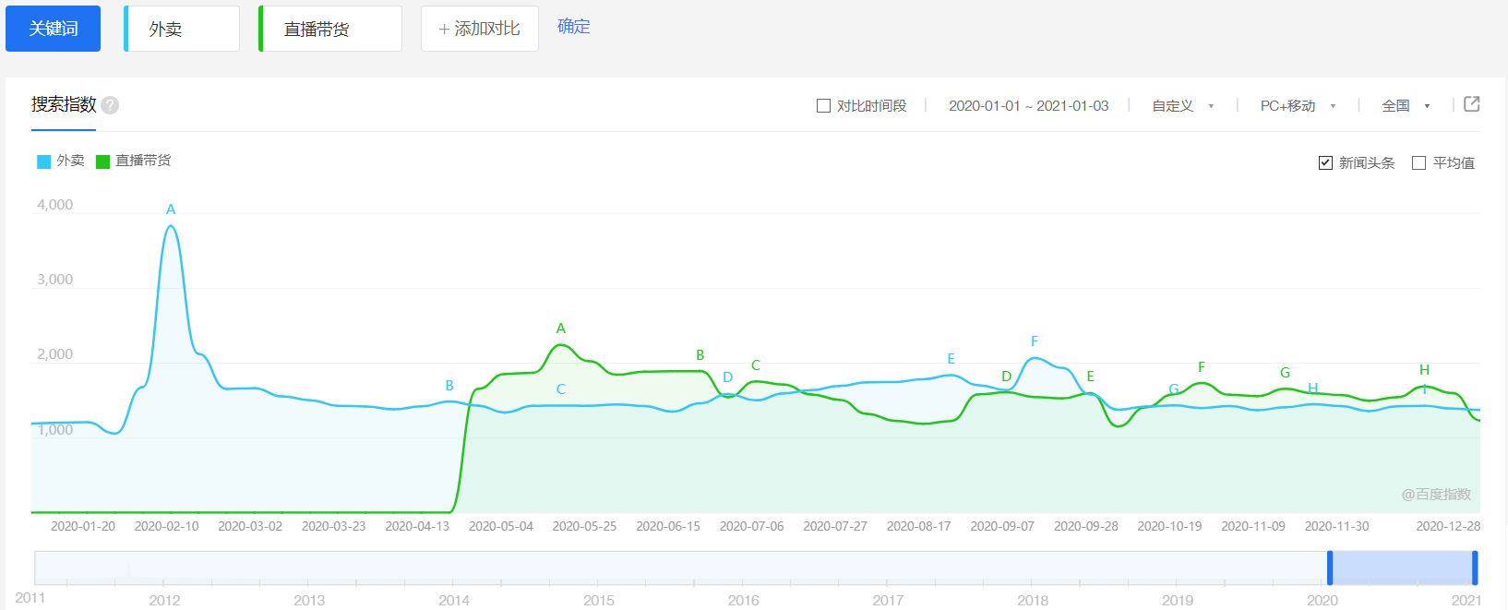Click the help question mark icon
The image size is (1508, 610).
[110, 105]
